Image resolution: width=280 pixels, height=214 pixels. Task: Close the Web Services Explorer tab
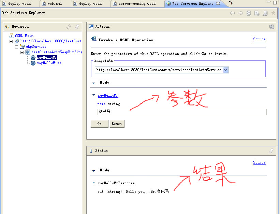tap(218, 3)
